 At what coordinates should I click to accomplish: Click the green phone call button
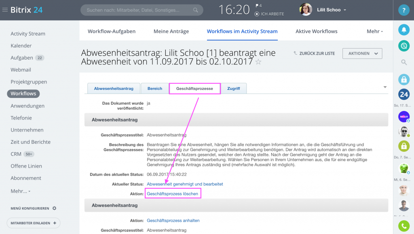coord(404,226)
